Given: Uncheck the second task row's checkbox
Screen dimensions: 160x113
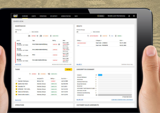Looking at the screenshot, I should (16, 84).
